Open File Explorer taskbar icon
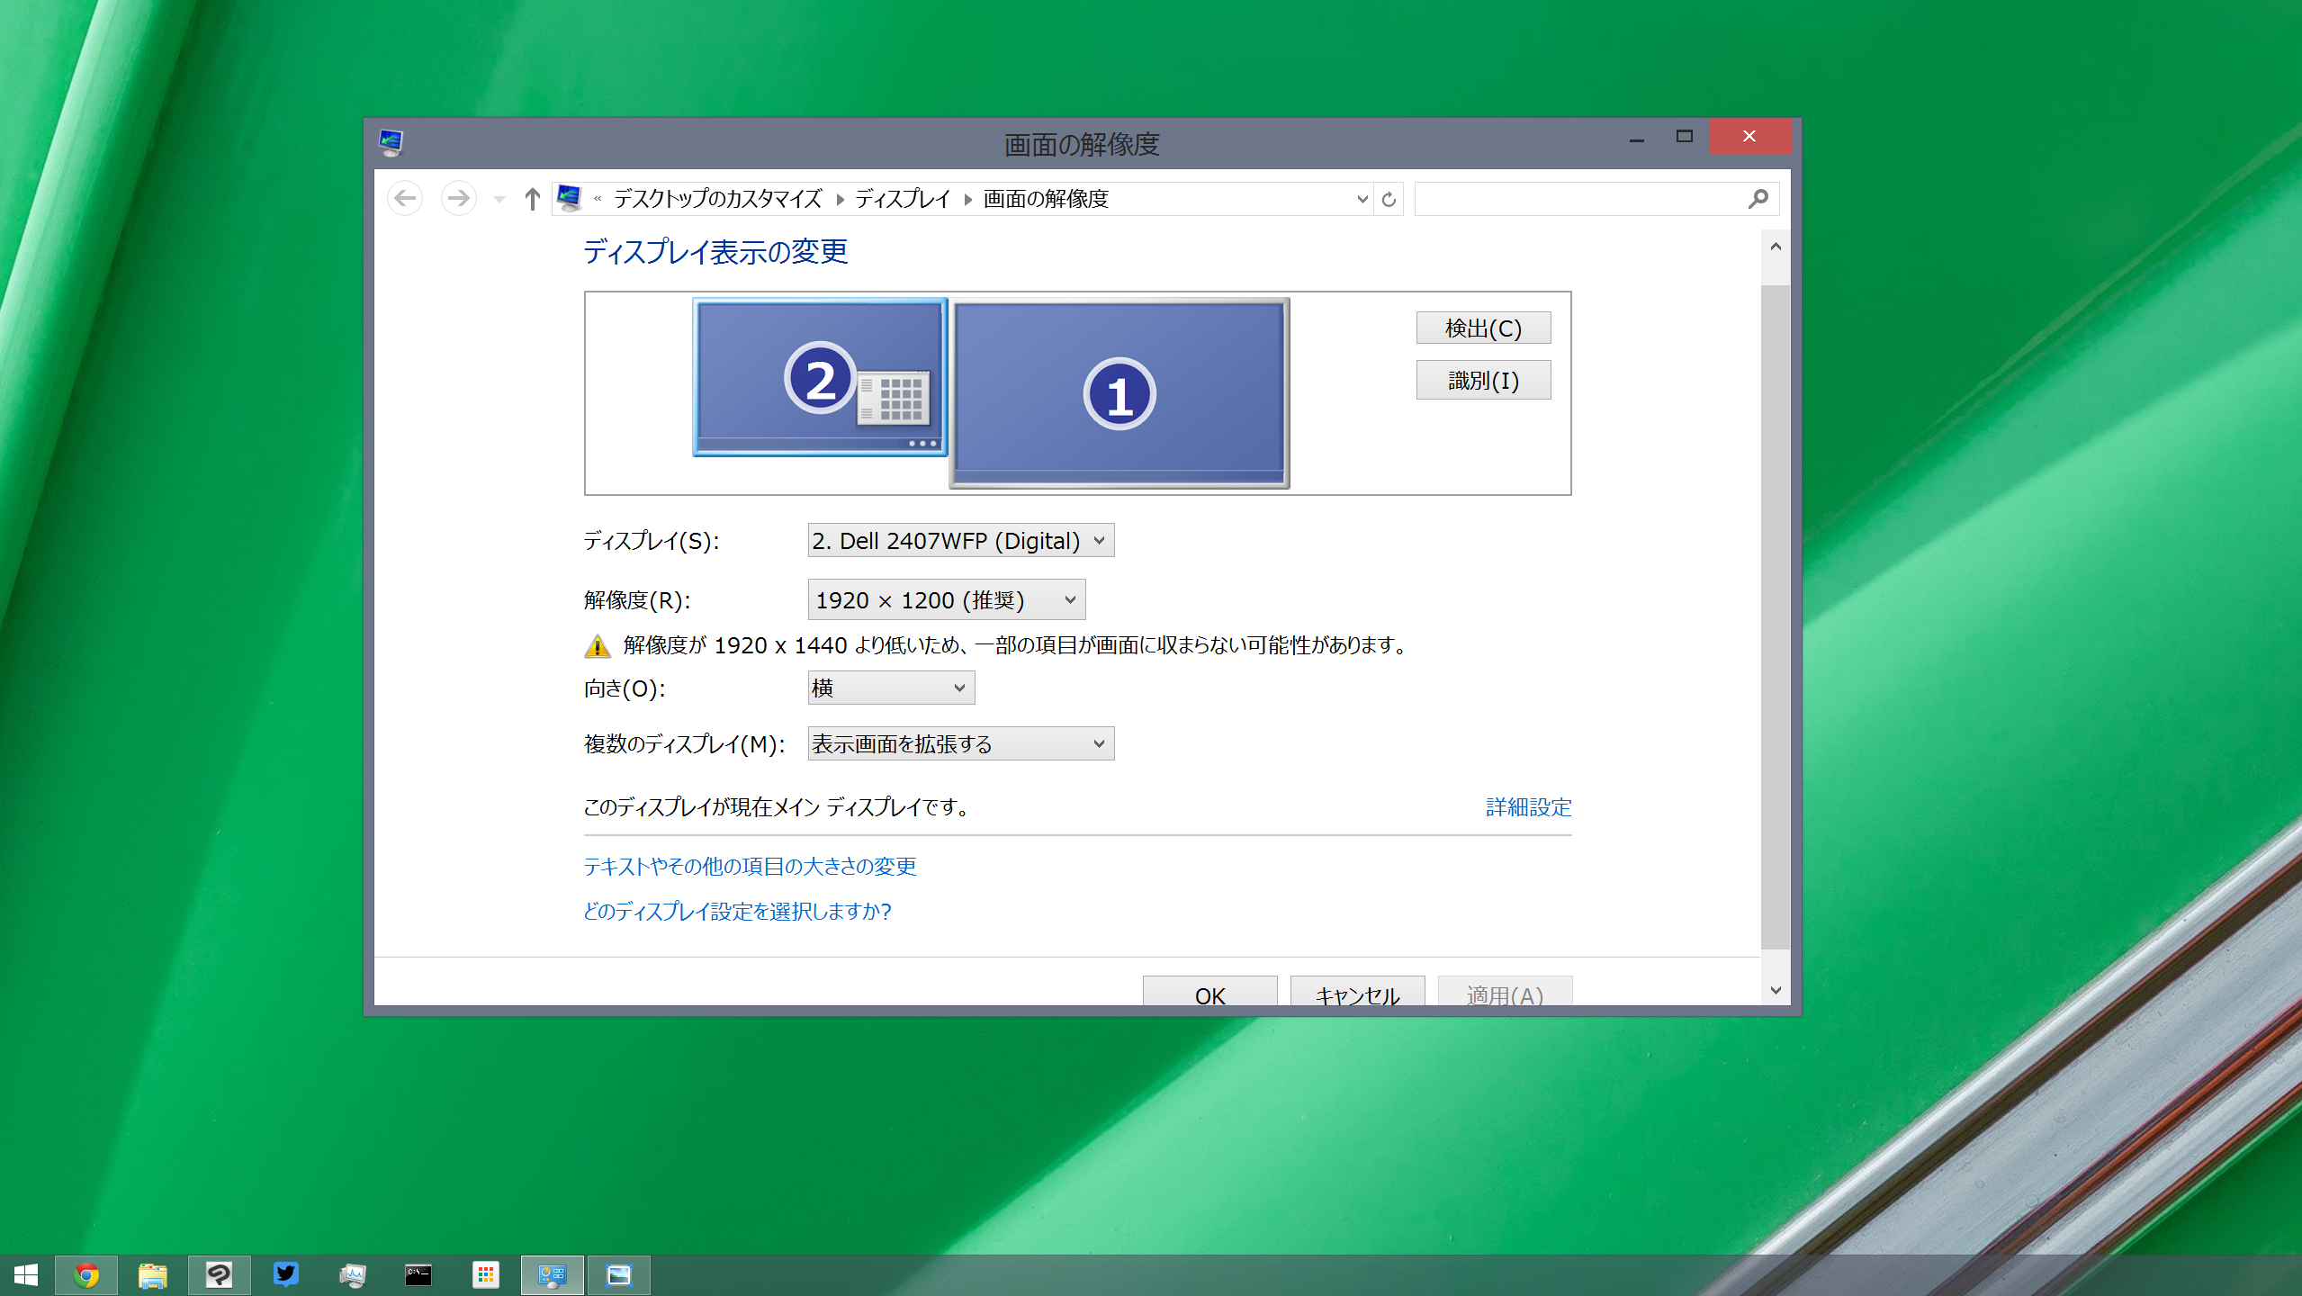Viewport: 2302px width, 1296px height. pyautogui.click(x=153, y=1274)
